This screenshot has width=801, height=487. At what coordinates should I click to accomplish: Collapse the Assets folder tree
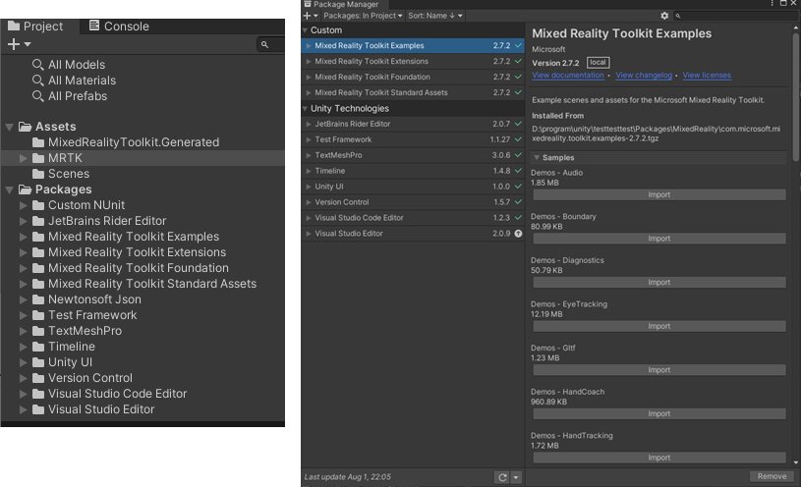pyautogui.click(x=9, y=127)
